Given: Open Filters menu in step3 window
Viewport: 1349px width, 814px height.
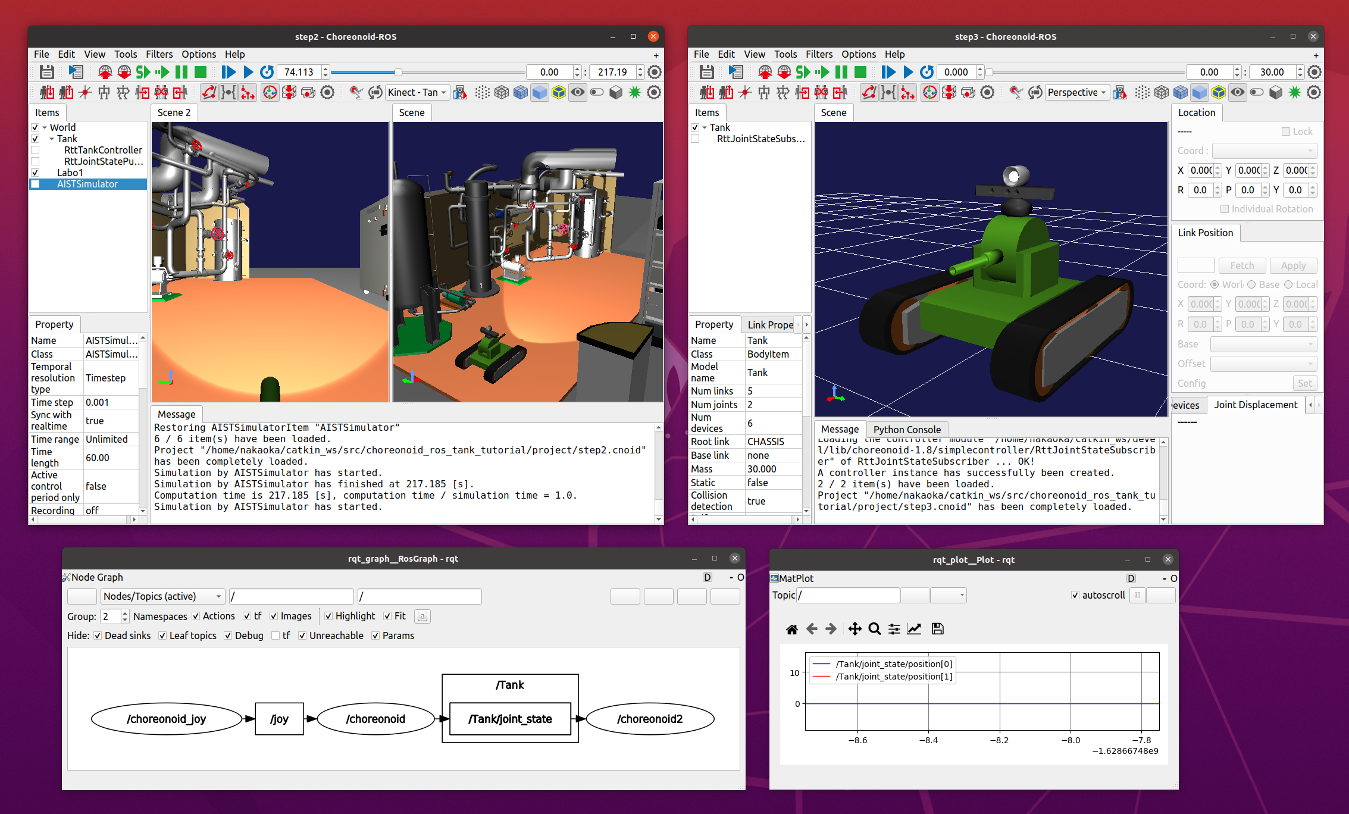Looking at the screenshot, I should 819,54.
